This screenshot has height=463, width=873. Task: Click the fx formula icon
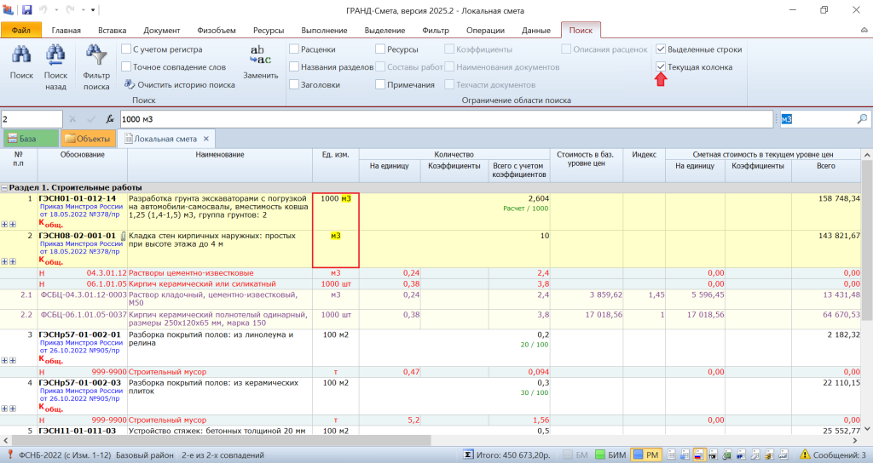point(109,119)
